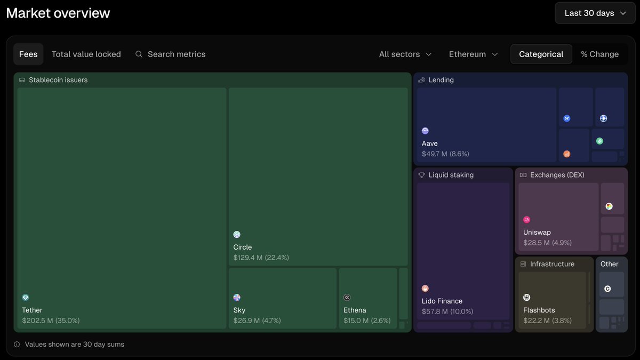Click the Liquid staking sector label

(451, 175)
